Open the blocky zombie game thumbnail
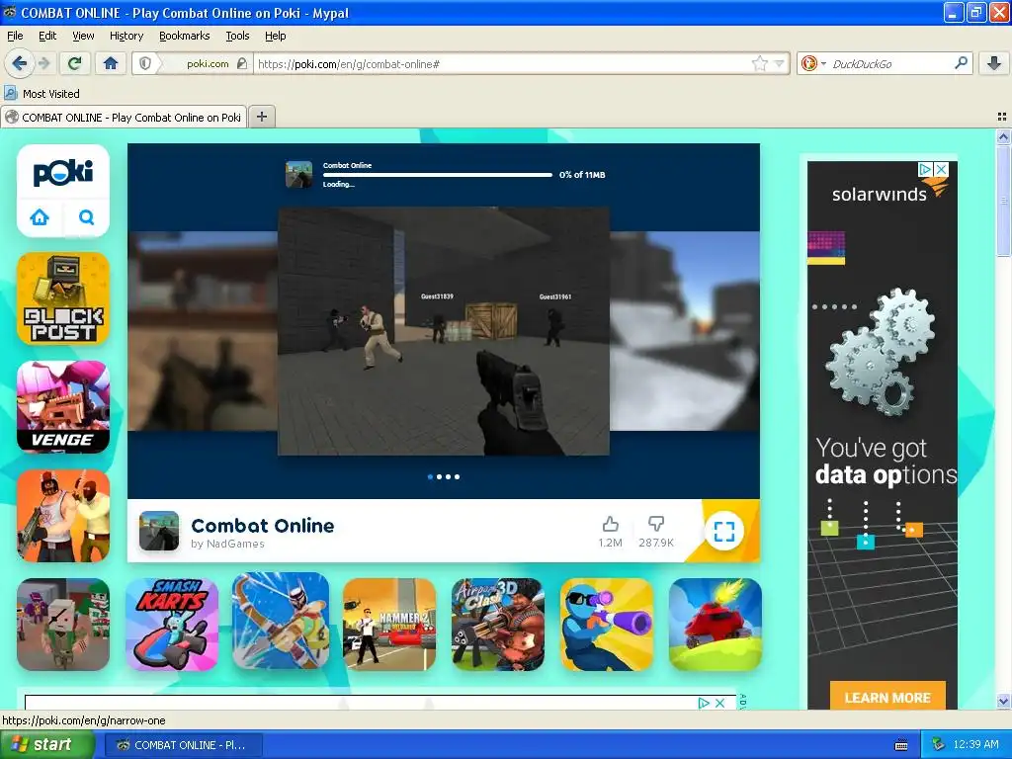This screenshot has height=759, width=1012. (x=63, y=625)
